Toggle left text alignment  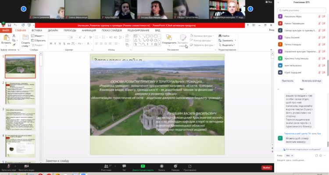(97, 44)
